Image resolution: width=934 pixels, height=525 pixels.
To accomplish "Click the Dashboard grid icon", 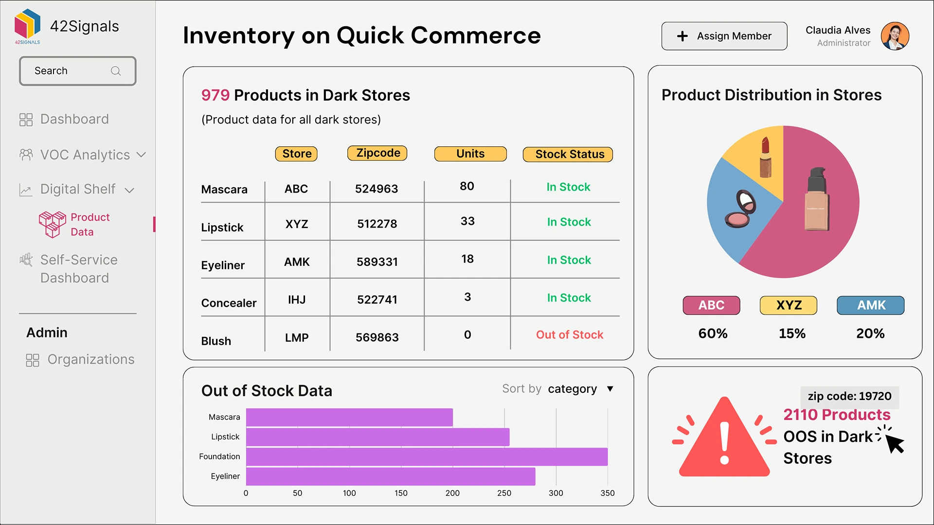I will pos(26,120).
